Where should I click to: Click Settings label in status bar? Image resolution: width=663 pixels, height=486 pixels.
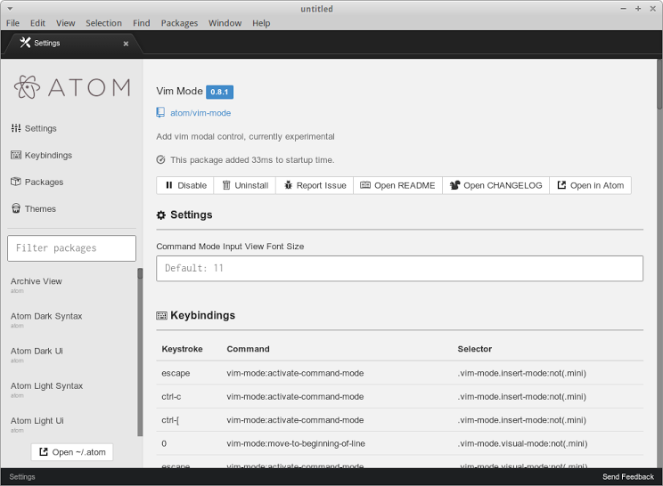(x=22, y=477)
